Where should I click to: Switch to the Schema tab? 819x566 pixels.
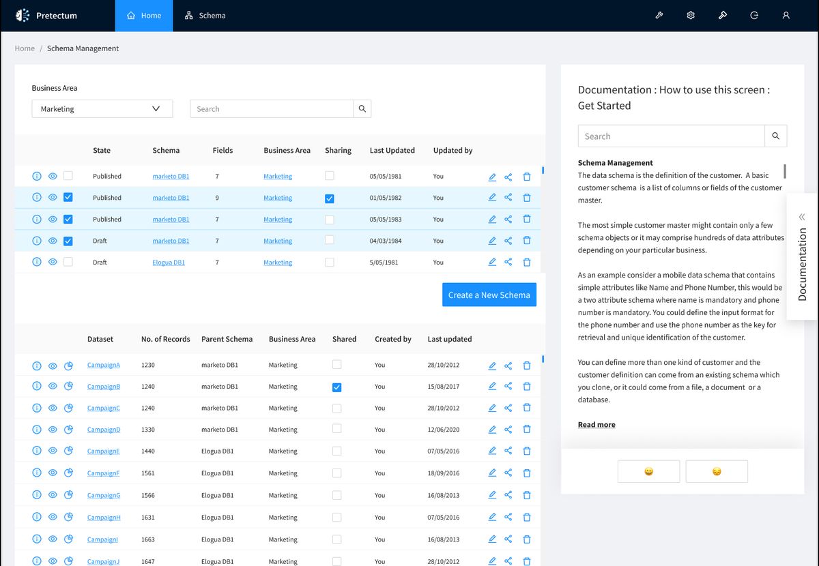coord(205,16)
